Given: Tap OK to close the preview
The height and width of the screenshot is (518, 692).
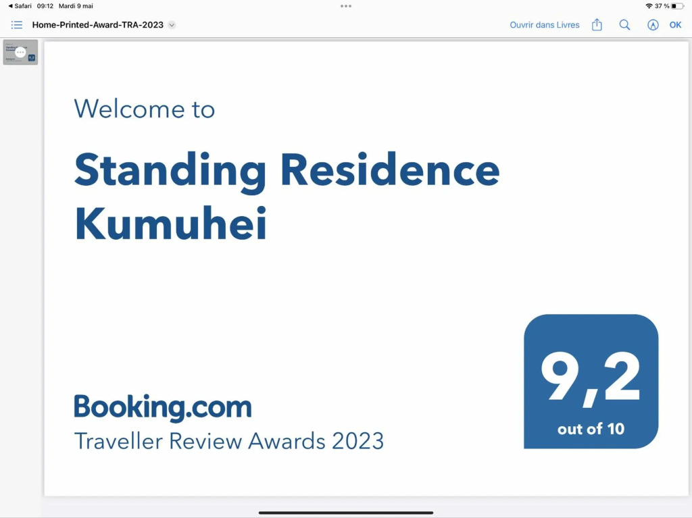Looking at the screenshot, I should coord(675,25).
